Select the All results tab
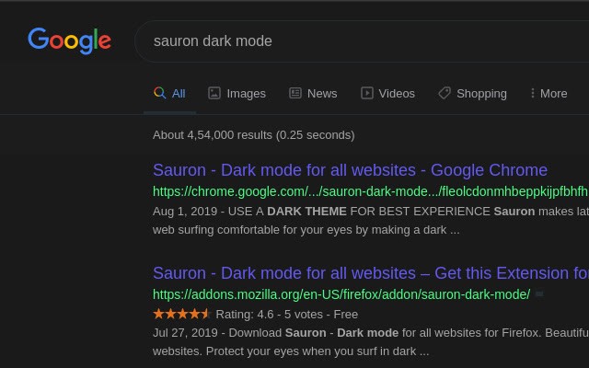 (178, 93)
